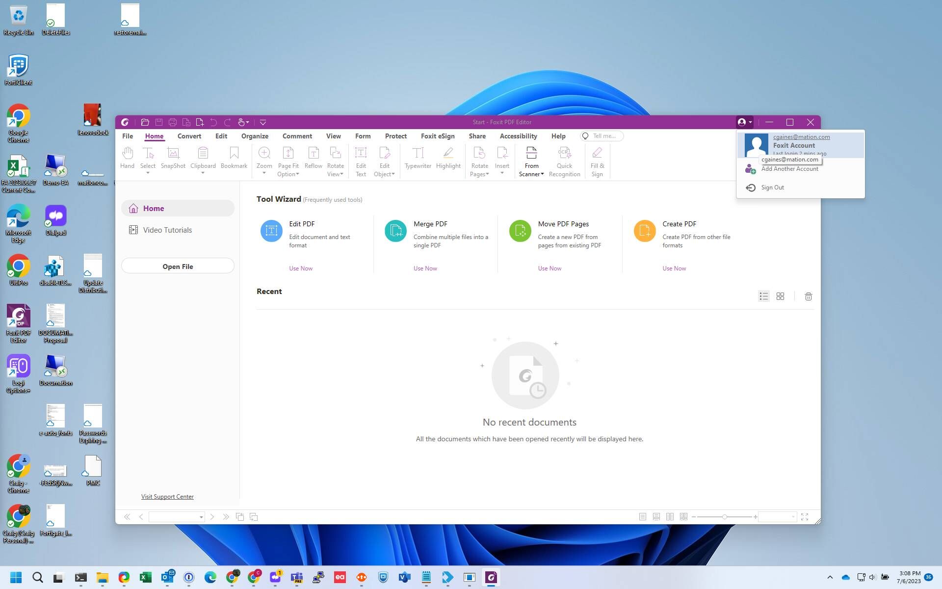This screenshot has width=942, height=589.
Task: Open the Fill & Sign tool
Action: [x=597, y=161]
